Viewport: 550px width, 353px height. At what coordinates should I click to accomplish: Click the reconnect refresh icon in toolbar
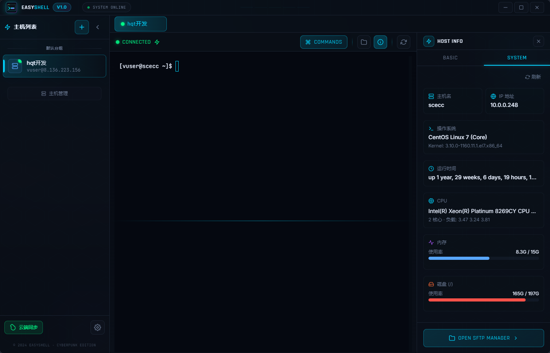tap(403, 42)
